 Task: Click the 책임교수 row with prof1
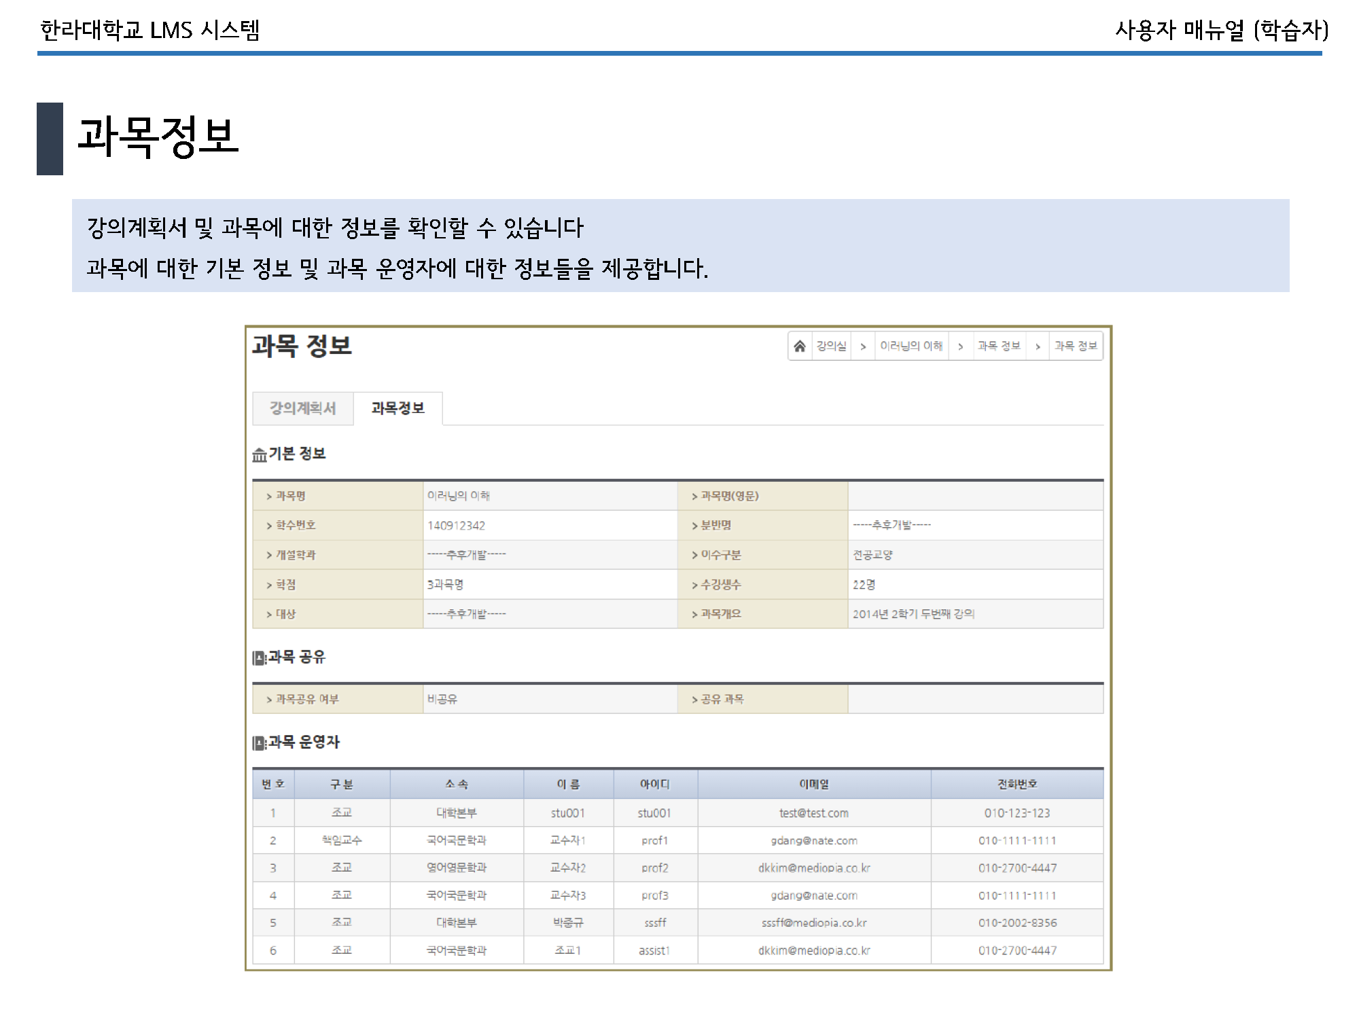(341, 840)
